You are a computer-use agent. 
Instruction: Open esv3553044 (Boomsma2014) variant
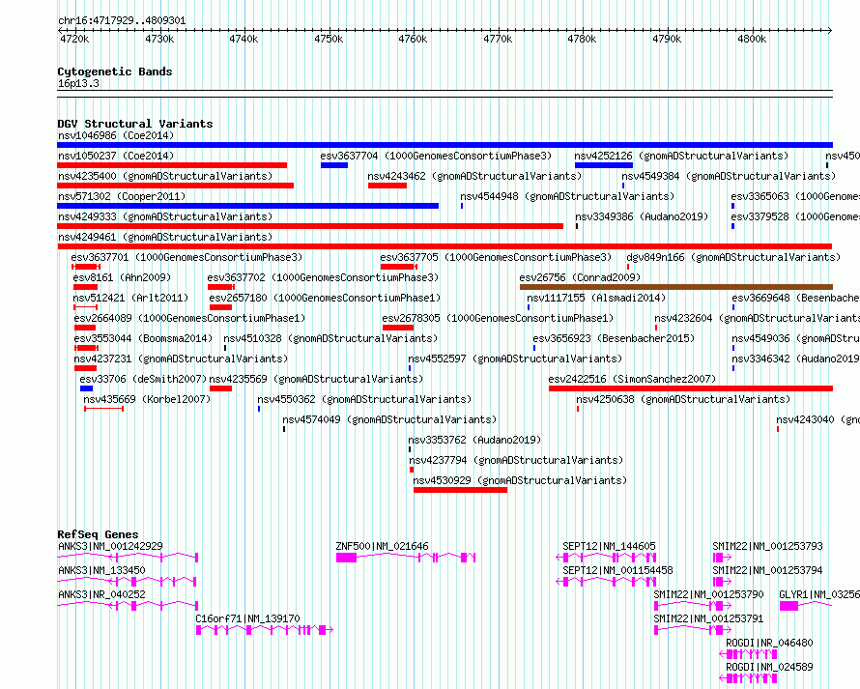click(x=143, y=338)
